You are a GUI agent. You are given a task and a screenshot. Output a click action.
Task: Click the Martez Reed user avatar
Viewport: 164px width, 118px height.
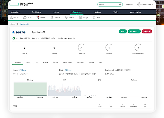pos(139,5)
